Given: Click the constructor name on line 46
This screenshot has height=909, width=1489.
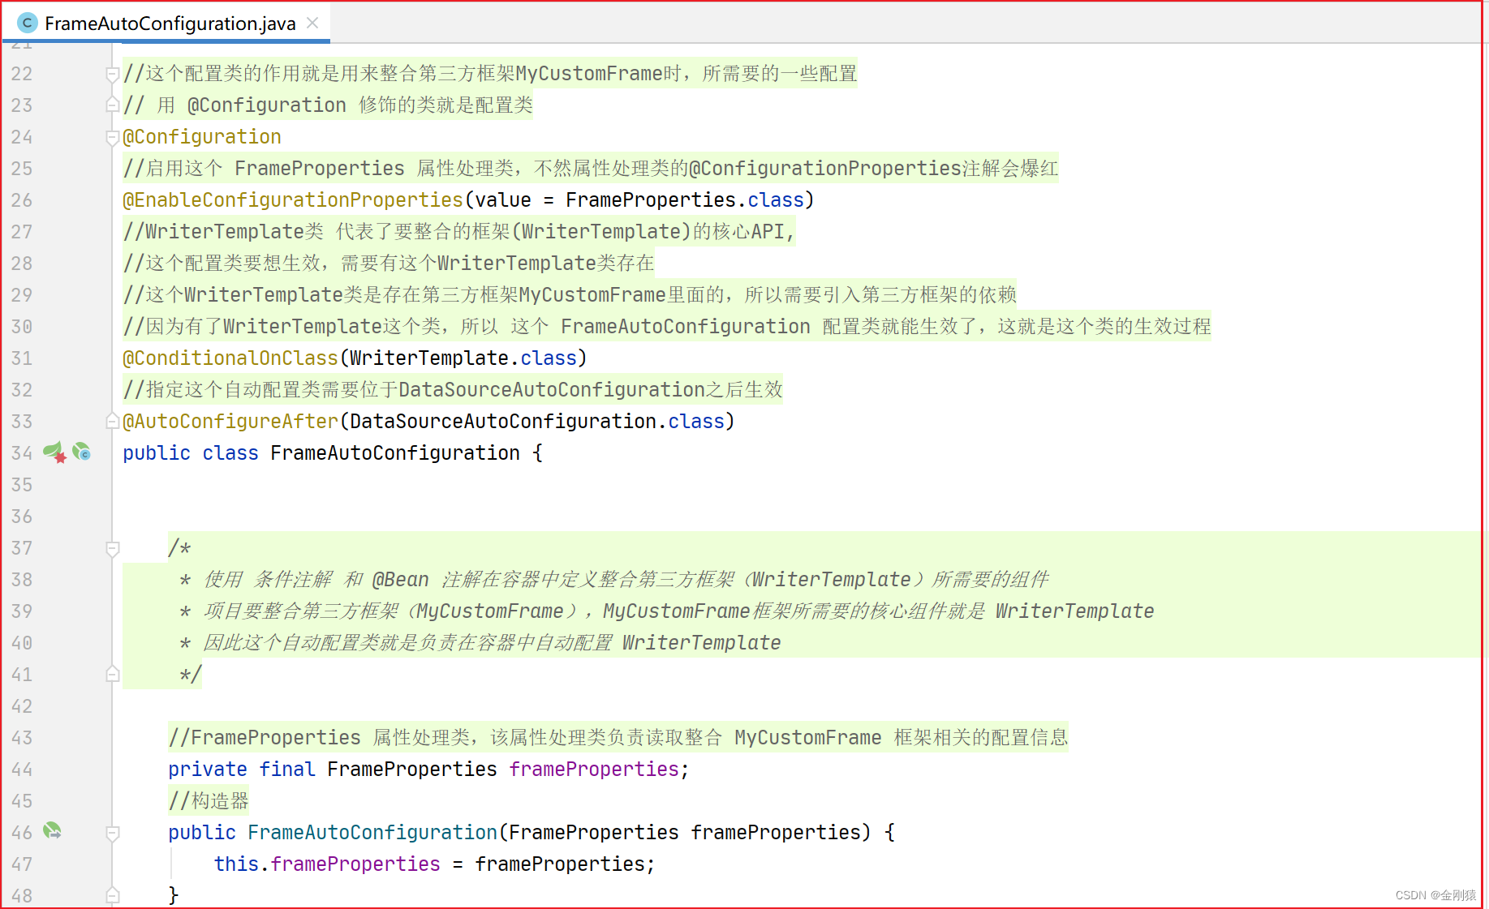Looking at the screenshot, I should coord(372,833).
